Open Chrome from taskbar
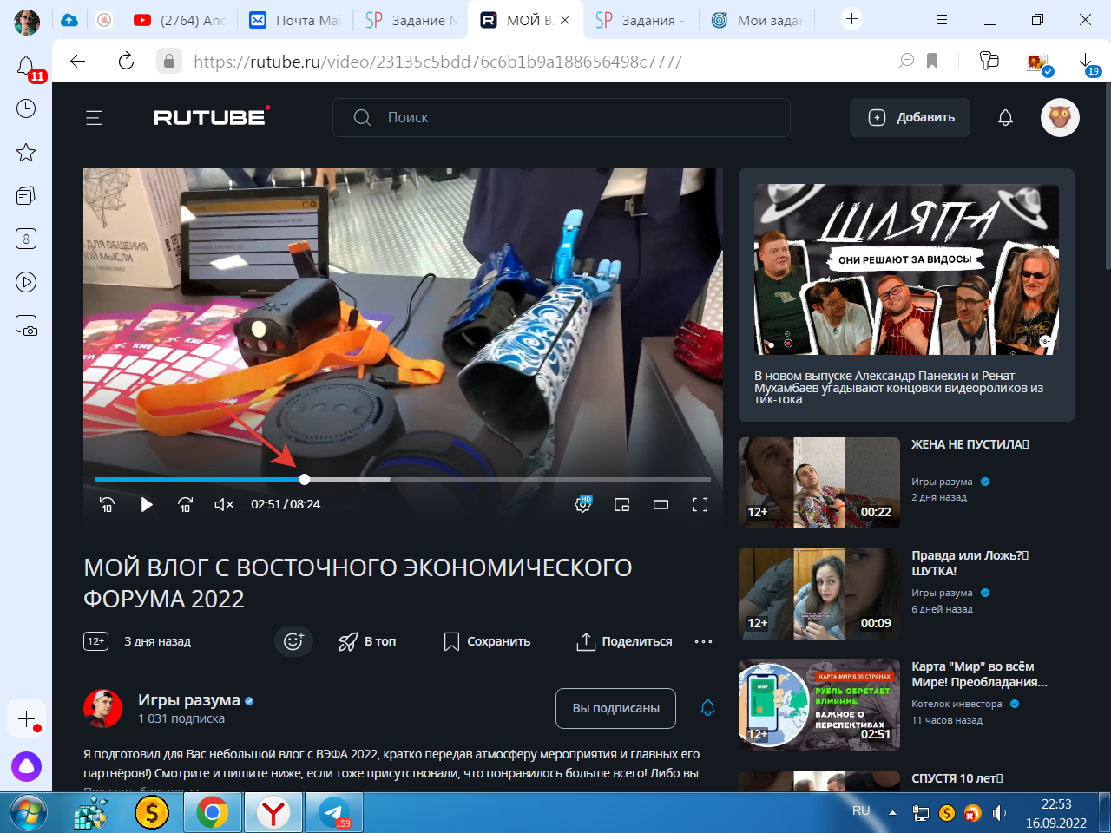Viewport: 1111px width, 833px height. coord(212,813)
